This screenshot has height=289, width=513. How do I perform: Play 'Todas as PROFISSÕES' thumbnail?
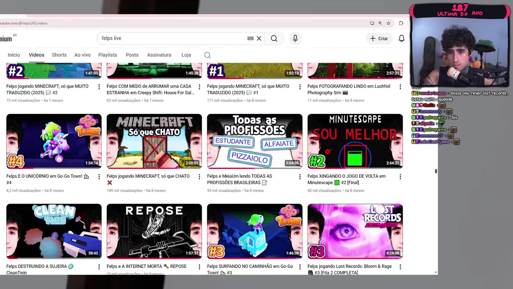coord(255,141)
